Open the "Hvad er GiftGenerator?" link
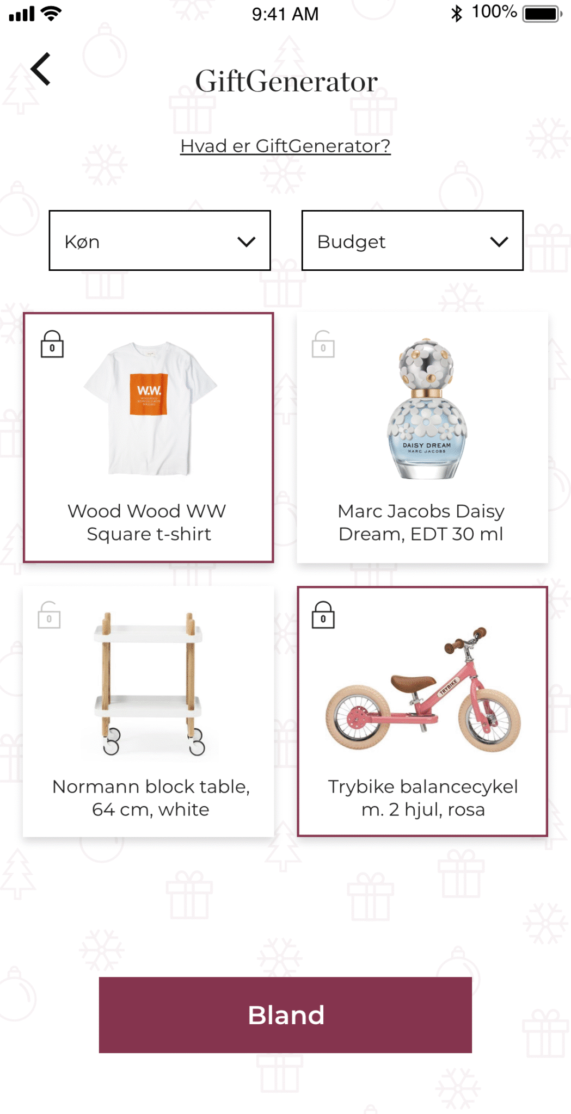The image size is (571, 1114). (285, 146)
